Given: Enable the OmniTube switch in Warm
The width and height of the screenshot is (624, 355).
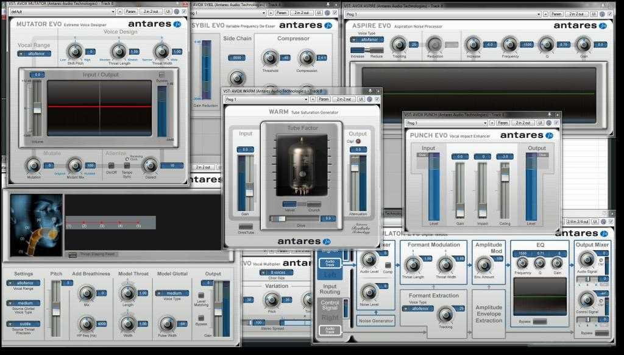Looking at the screenshot, I should 246,226.
